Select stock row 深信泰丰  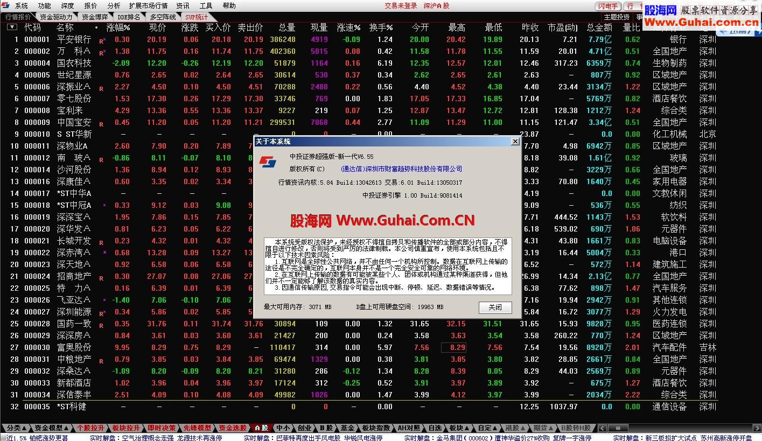(359, 395)
